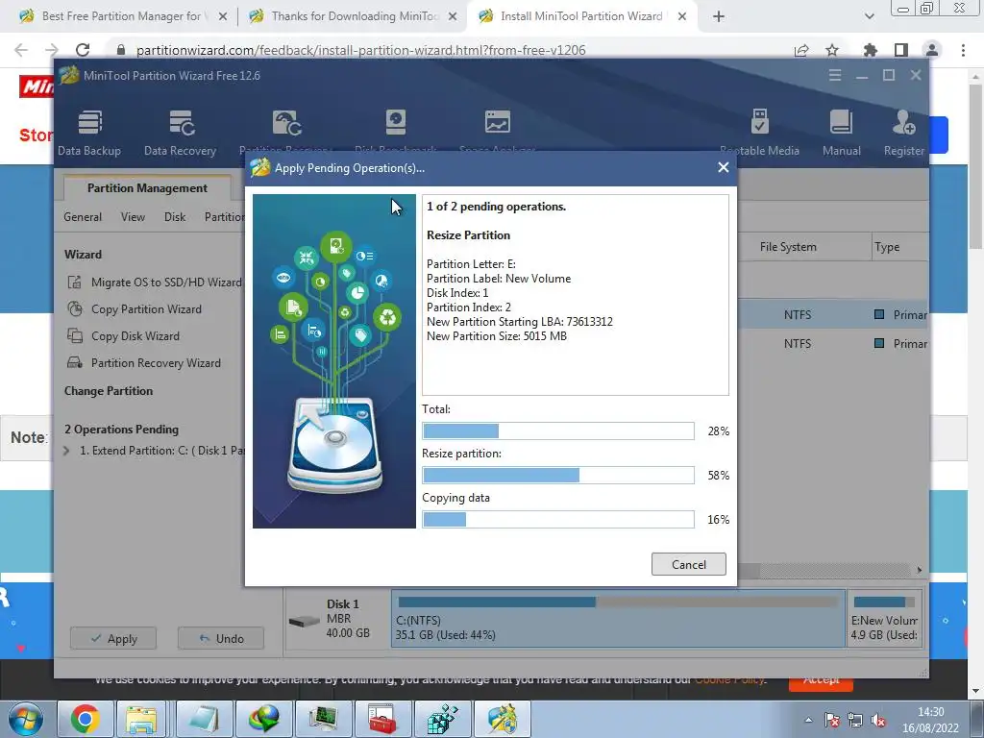Screen dimensions: 984x738
Task: Click Apply button in MiniTool
Action: coord(113,638)
